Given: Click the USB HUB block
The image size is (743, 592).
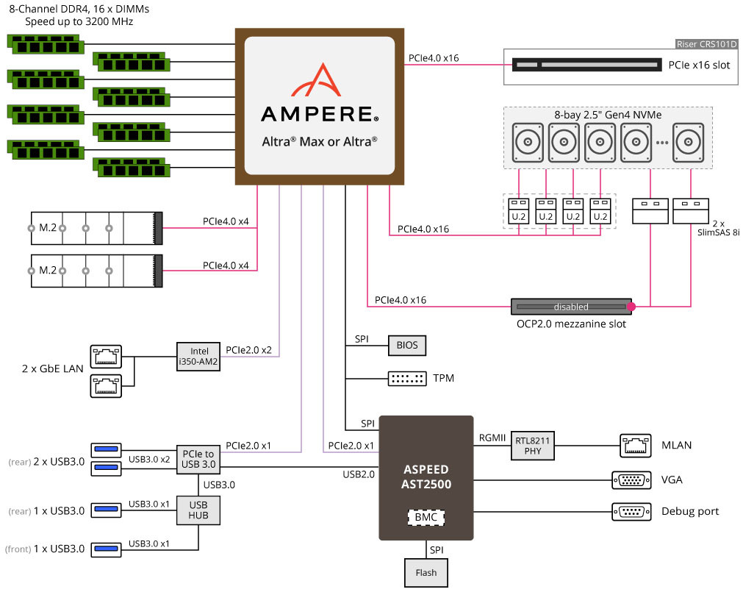Looking at the screenshot, I should (x=198, y=510).
